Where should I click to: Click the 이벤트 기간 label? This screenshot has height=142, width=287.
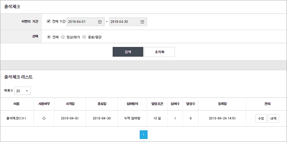click(x=30, y=21)
